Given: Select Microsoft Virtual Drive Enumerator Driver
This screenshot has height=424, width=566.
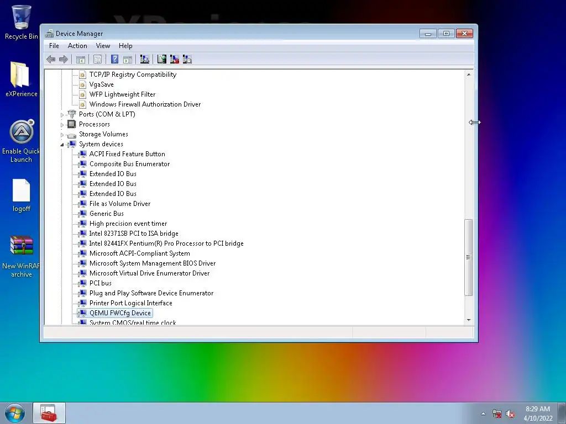Looking at the screenshot, I should tap(149, 273).
